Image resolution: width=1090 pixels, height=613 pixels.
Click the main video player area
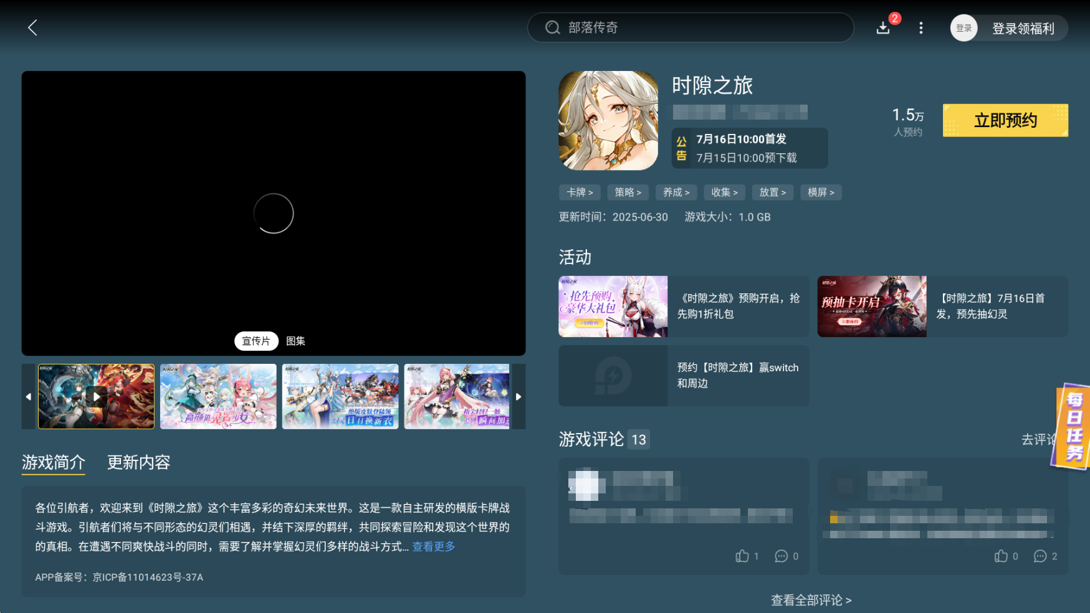click(x=274, y=213)
